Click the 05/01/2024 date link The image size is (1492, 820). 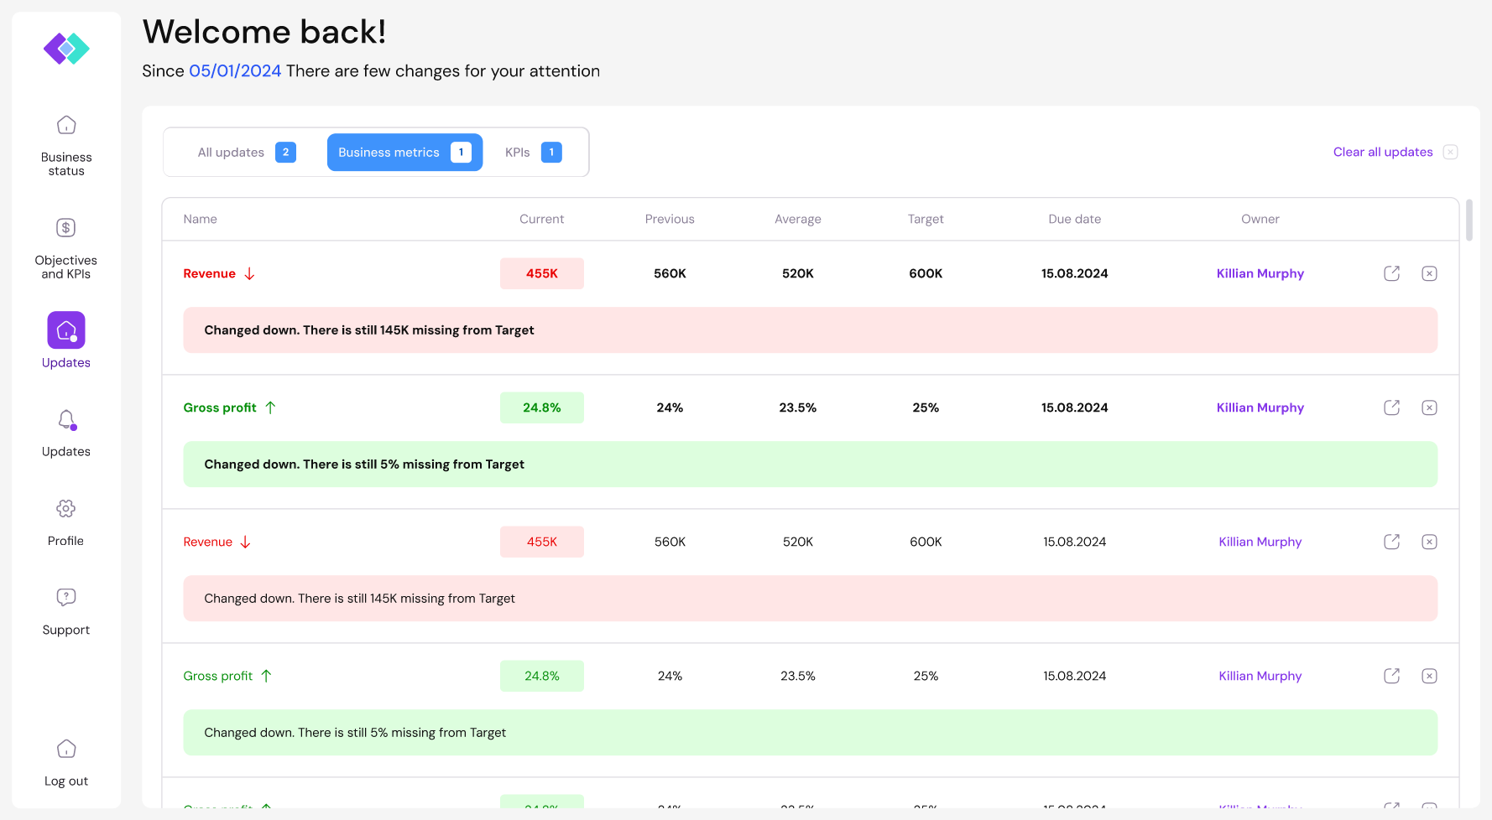point(235,71)
